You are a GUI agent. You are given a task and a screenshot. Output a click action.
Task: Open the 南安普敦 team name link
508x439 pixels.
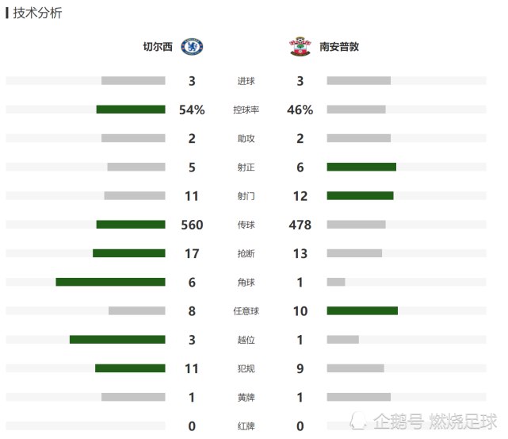click(339, 47)
